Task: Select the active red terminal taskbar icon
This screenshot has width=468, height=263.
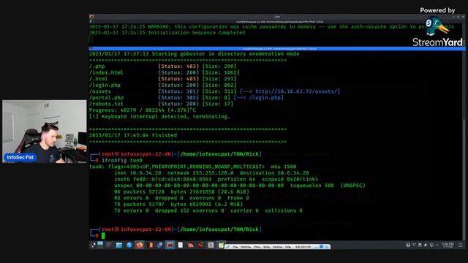Action: [170, 245]
